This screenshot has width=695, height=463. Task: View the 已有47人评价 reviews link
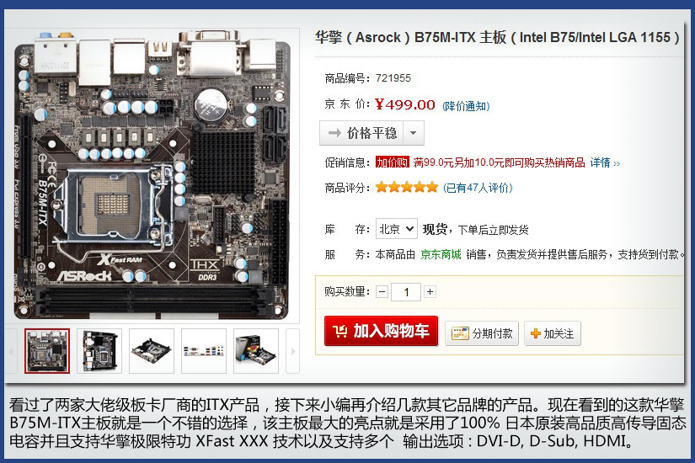[478, 188]
